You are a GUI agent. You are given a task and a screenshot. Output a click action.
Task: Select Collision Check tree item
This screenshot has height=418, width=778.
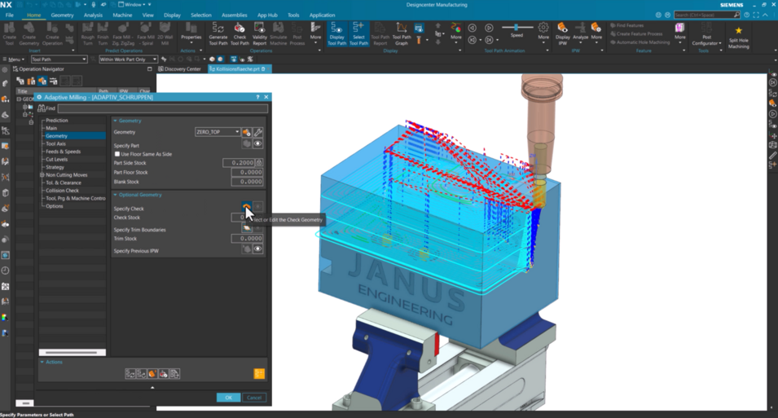click(62, 191)
